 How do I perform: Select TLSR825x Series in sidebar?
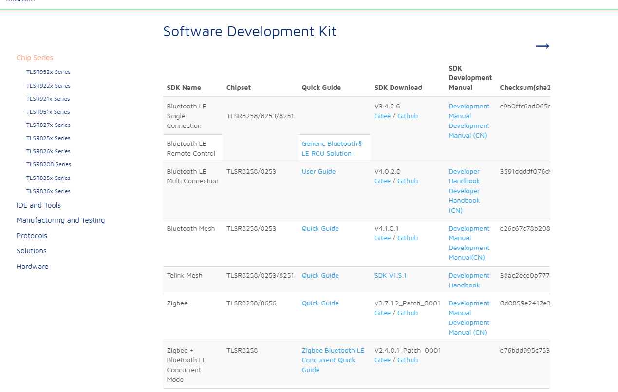[x=48, y=138]
